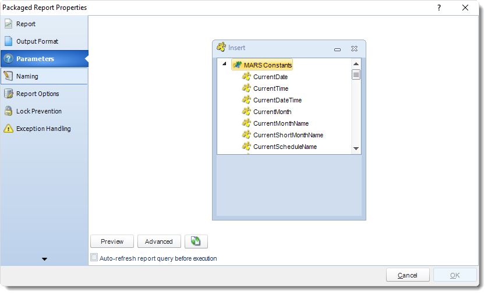Collapse the MARS Constants tree node
This screenshot has width=488, height=295.
224,64
